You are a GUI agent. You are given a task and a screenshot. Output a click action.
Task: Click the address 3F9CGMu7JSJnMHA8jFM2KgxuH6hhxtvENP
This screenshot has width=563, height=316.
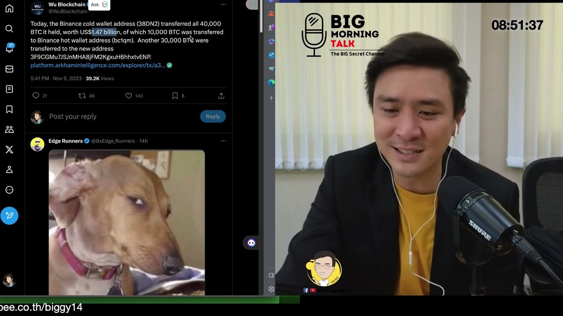[91, 57]
